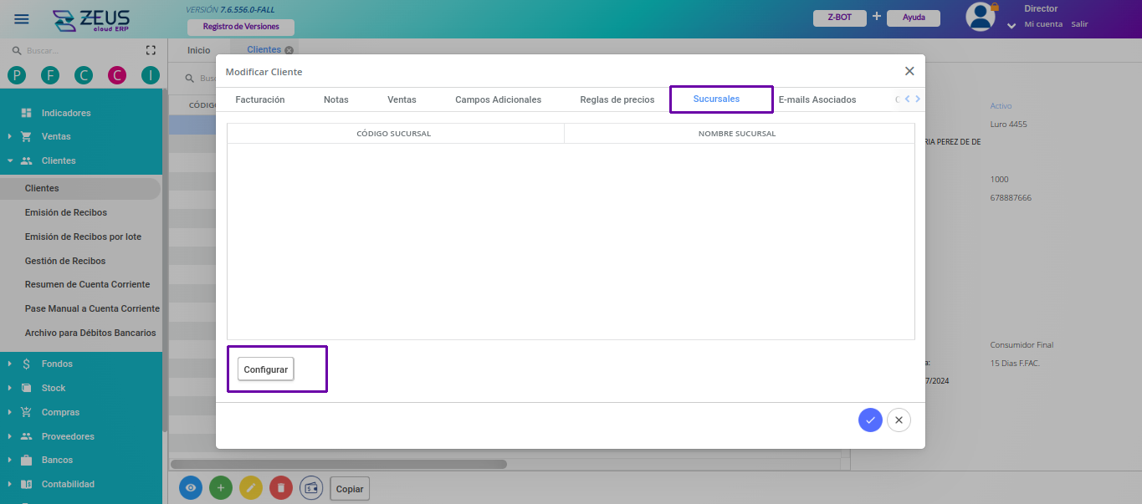Image resolution: width=1142 pixels, height=504 pixels.
Task: Open the Reglas de precios tab
Action: tap(617, 99)
